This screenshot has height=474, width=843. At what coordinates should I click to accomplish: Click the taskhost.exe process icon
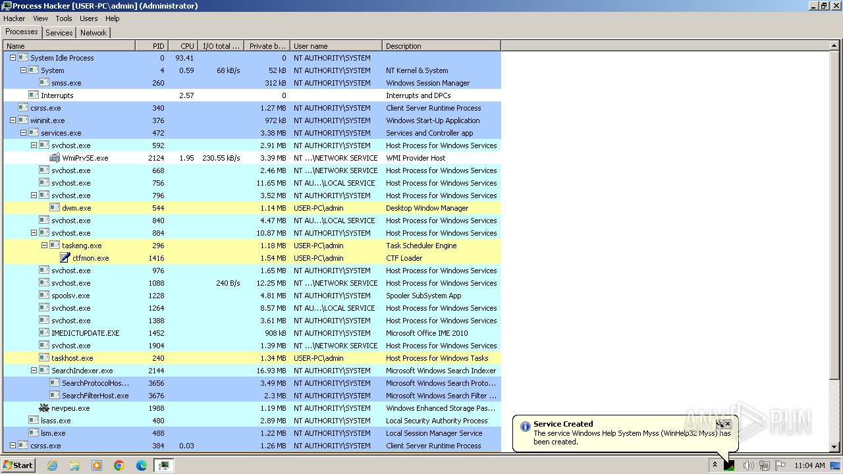pos(44,358)
